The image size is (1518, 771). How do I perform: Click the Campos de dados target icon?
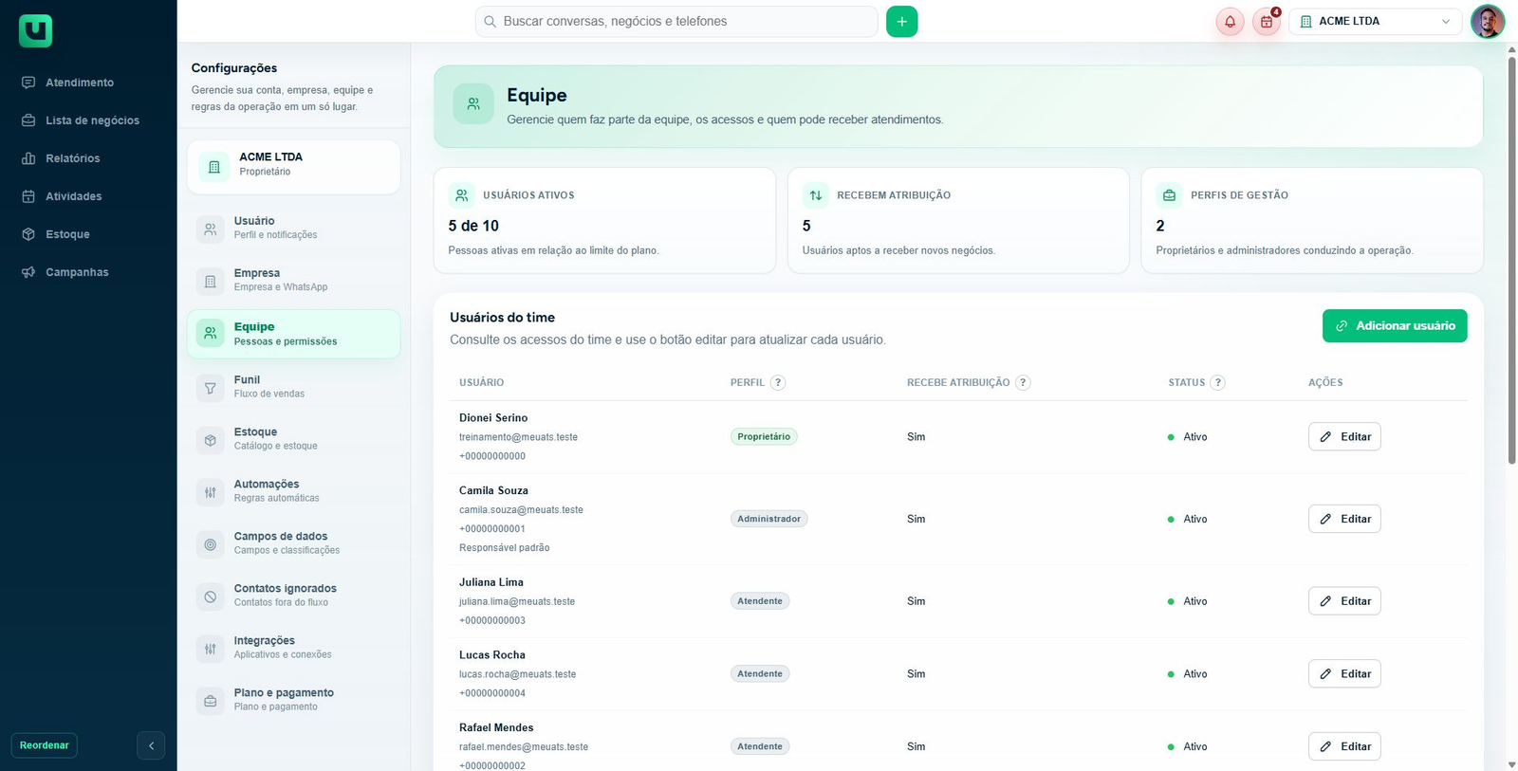[x=210, y=543]
